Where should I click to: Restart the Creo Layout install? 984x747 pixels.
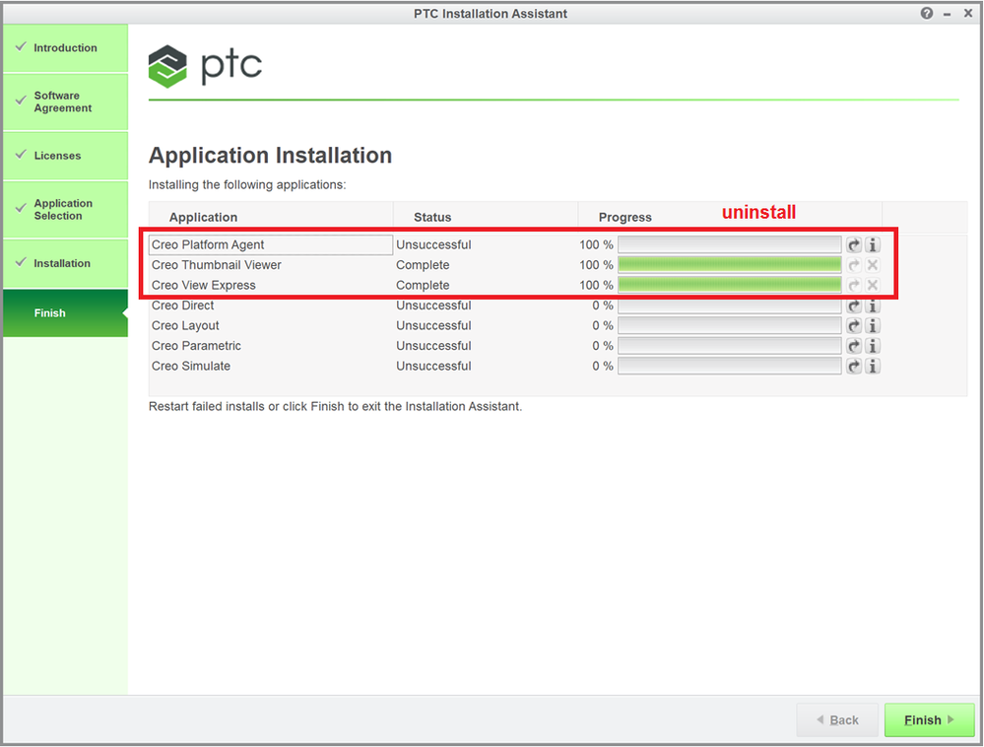pos(853,326)
